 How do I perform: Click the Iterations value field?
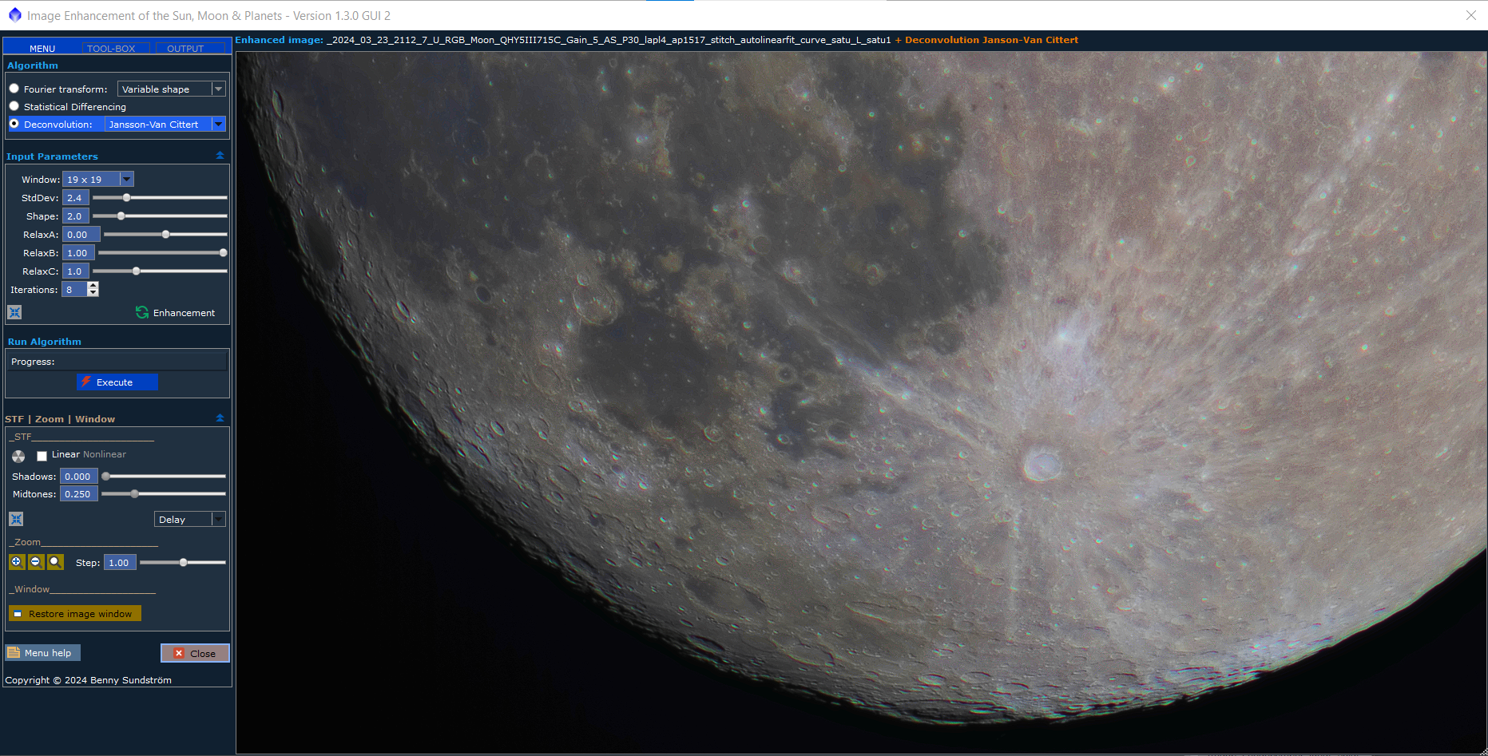(74, 289)
